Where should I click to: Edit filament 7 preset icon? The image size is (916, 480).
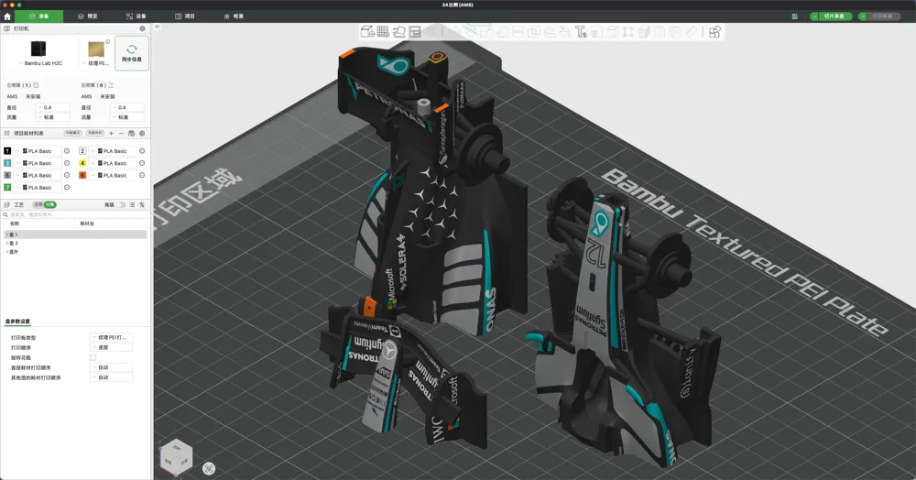tap(67, 188)
